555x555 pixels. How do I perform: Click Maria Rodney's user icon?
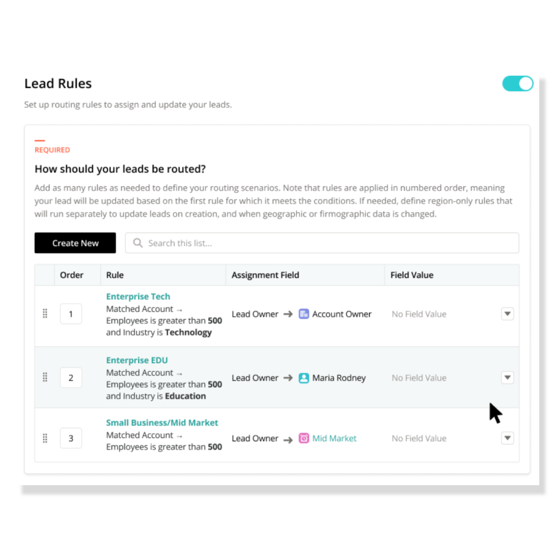pyautogui.click(x=304, y=378)
